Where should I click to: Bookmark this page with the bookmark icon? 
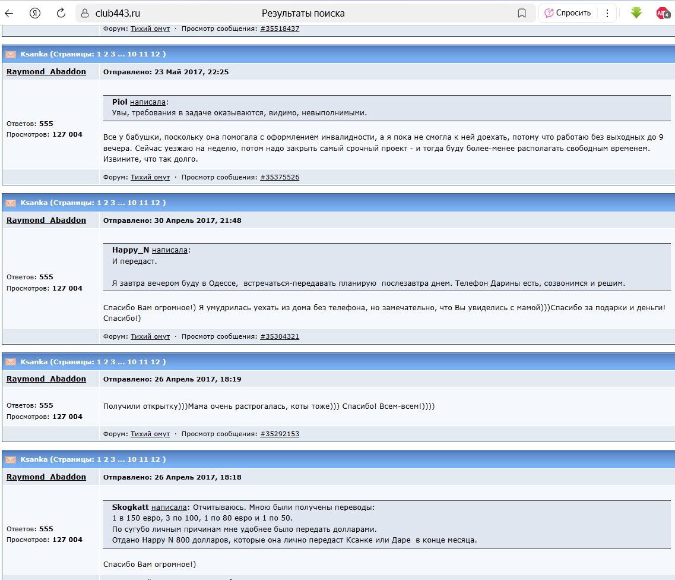click(x=522, y=13)
